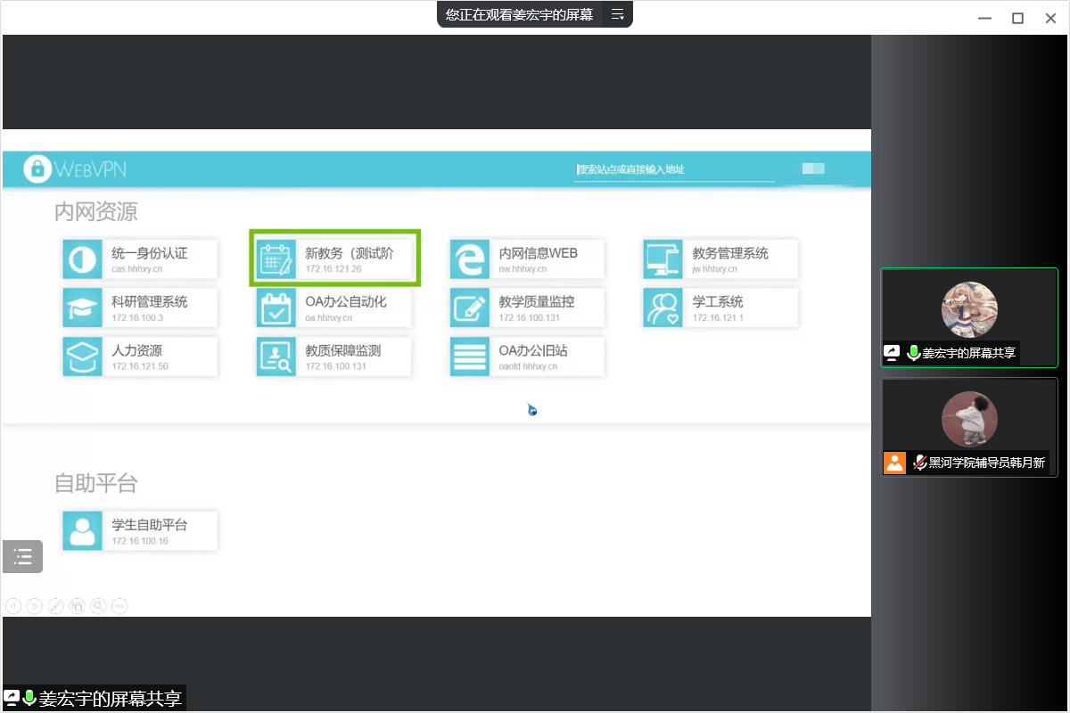The image size is (1070, 713).
Task: Click the 科研管理系统 graduation cap icon
Action: [82, 307]
